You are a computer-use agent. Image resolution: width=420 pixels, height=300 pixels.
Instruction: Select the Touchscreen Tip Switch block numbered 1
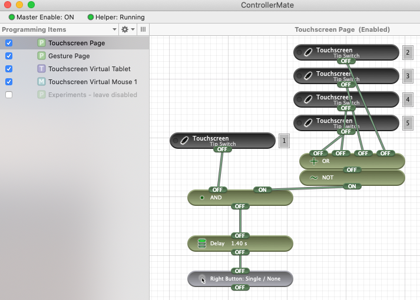click(223, 140)
